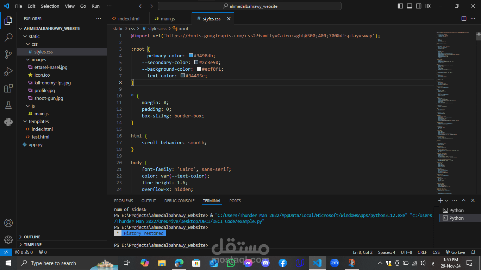Open the Run and Debug view
The height and width of the screenshot is (270, 481).
pos(8,71)
